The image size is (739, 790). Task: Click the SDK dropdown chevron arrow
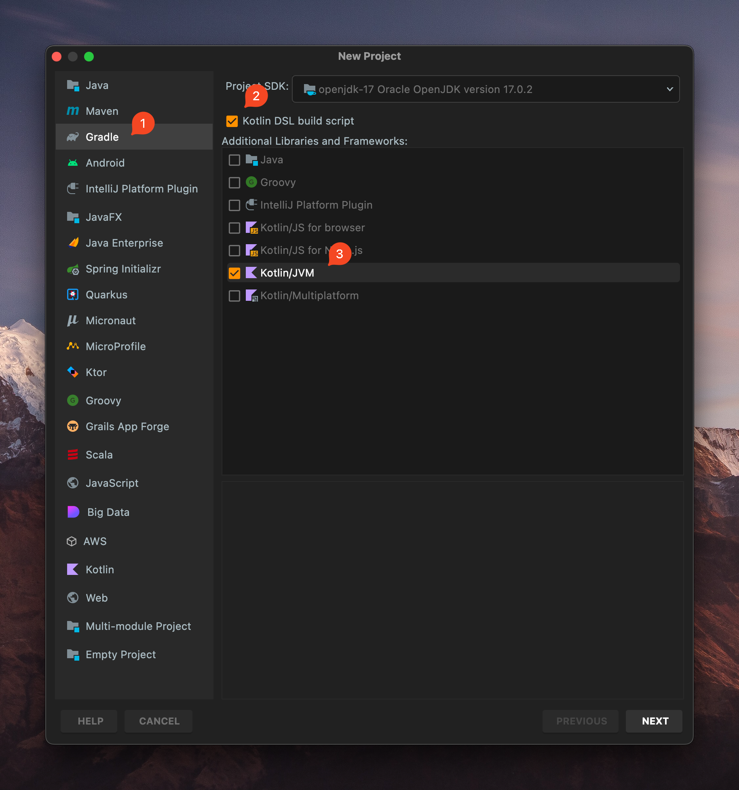point(670,89)
